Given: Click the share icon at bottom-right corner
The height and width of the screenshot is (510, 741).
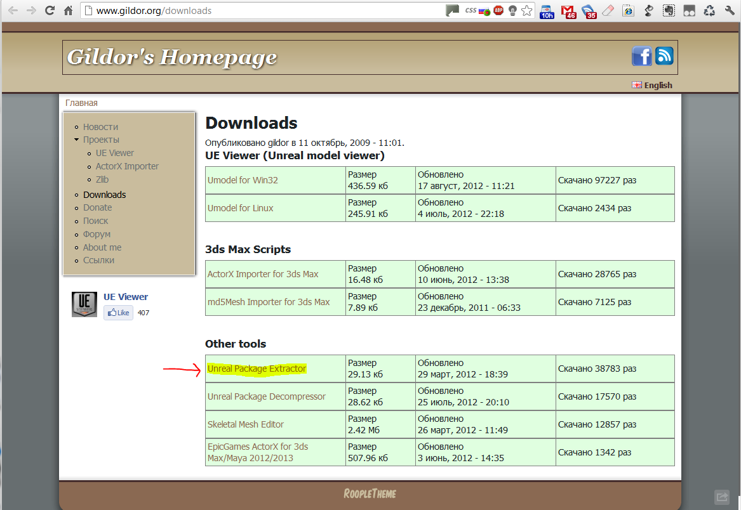Looking at the screenshot, I should (x=722, y=497).
